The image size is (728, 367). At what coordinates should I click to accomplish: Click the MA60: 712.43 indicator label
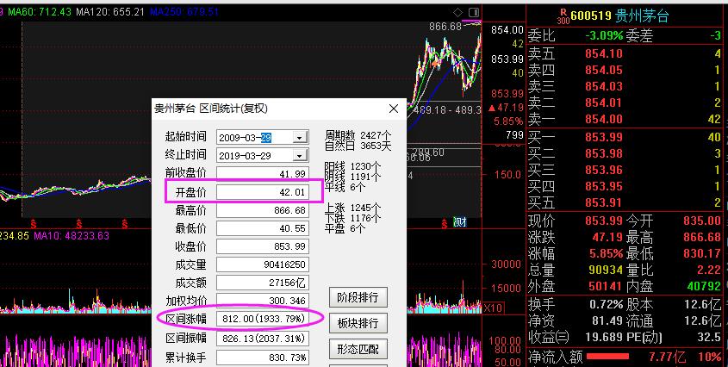[40, 11]
